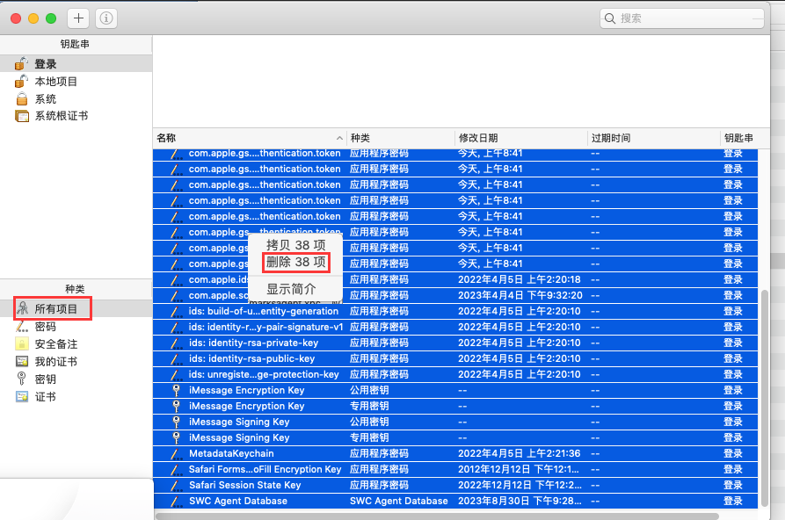This screenshot has width=785, height=520.
Task: Click pencil icon of Safari Forms AutoFill row
Action: click(176, 469)
